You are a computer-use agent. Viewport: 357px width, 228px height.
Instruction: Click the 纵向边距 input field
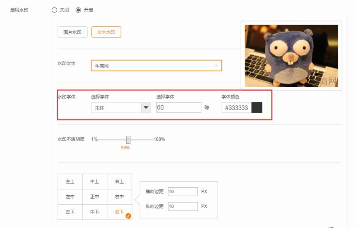[x=183, y=206]
